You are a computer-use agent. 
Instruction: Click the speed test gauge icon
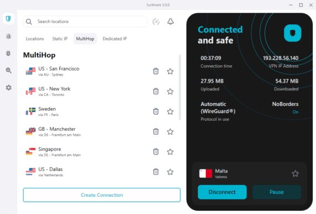pos(156,22)
